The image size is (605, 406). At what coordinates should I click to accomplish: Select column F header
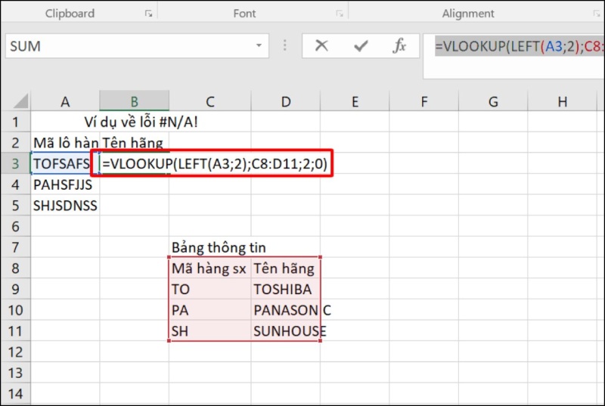(x=423, y=101)
